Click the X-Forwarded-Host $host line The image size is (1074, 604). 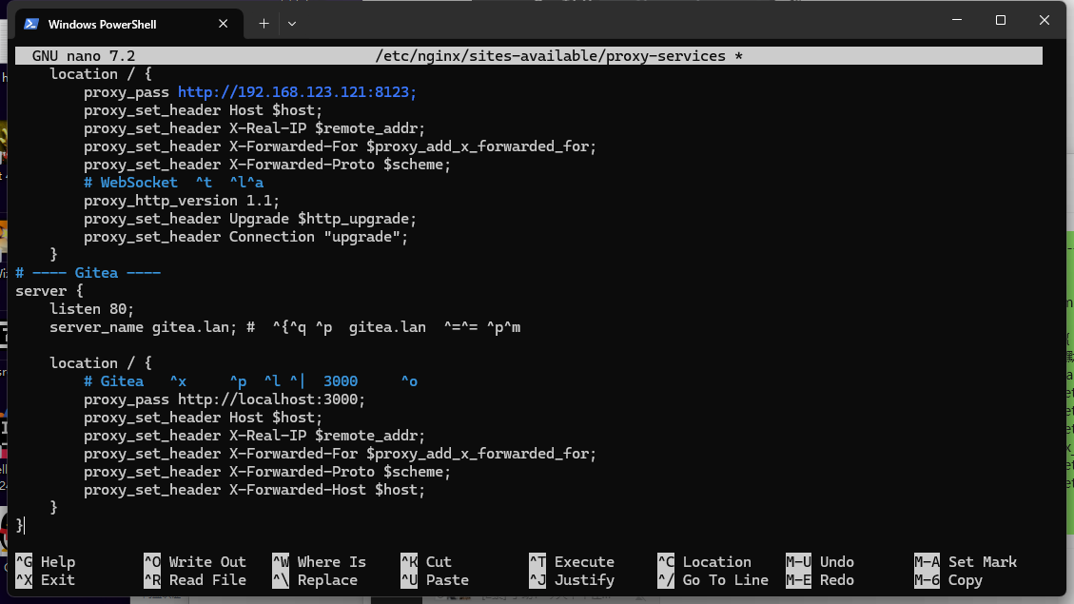(254, 490)
